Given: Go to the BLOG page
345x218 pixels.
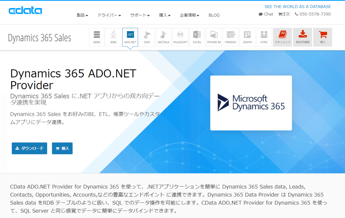Looking at the screenshot, I should coord(214,15).
